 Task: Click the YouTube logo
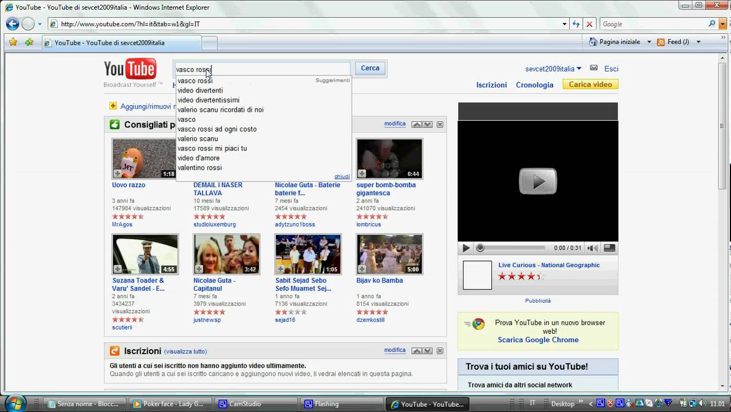(130, 69)
